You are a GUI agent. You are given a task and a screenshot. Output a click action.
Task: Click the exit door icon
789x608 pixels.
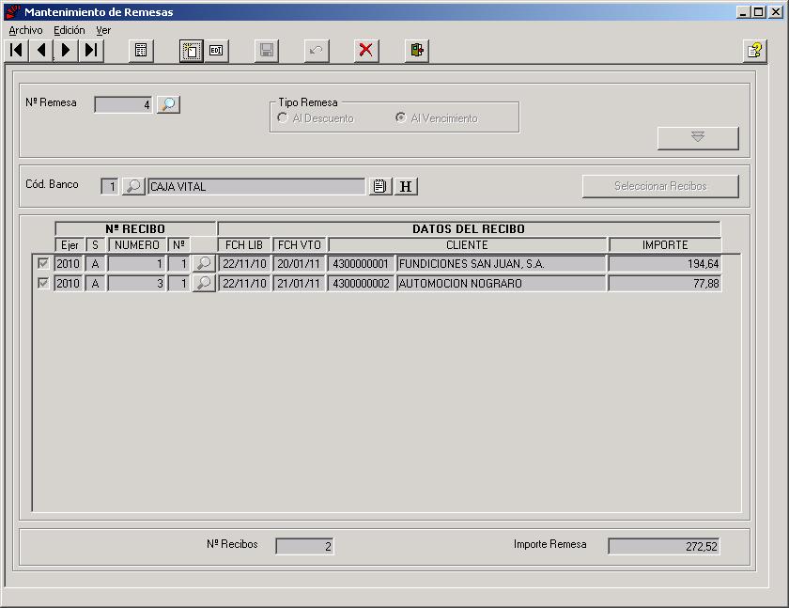point(417,51)
